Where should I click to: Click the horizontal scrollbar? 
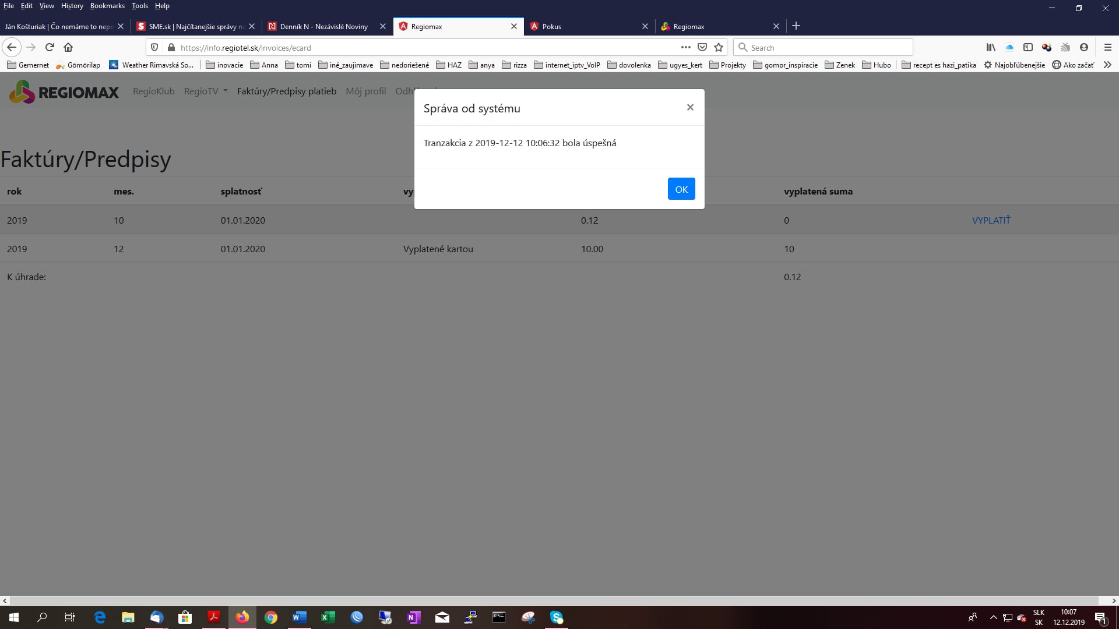point(555,600)
